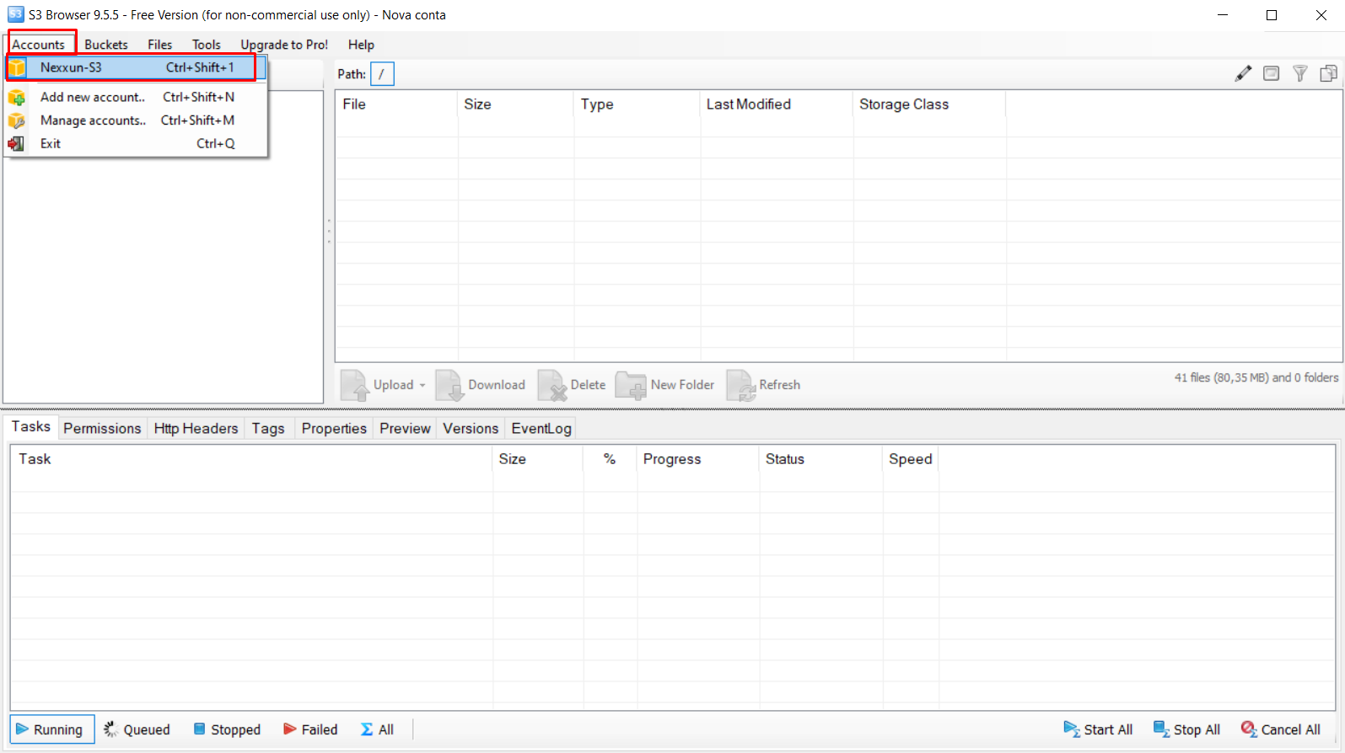
Task: Switch to the Http Headers tab
Action: point(196,429)
